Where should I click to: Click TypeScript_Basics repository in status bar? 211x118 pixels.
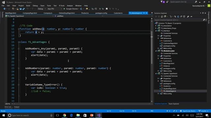[188, 111]
